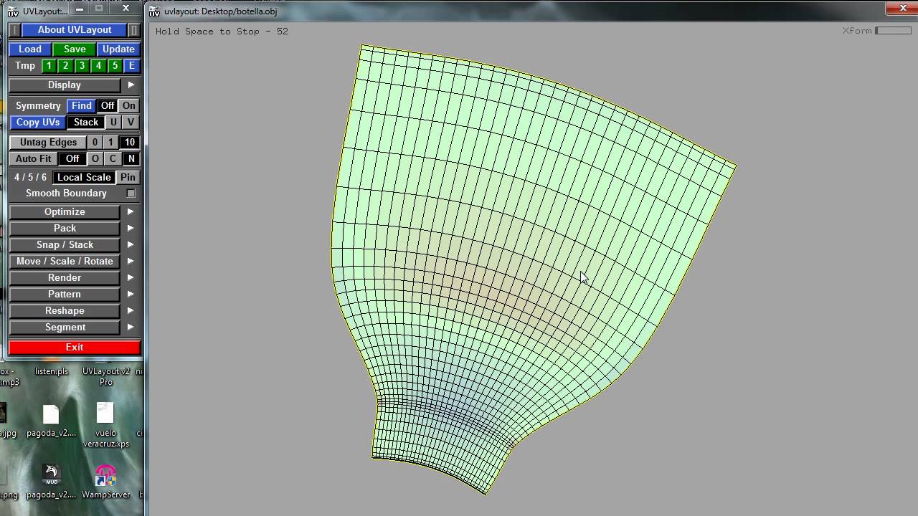Select the pagoda_v2 document file icon
Screen dimensions: 918x516
pos(51,414)
